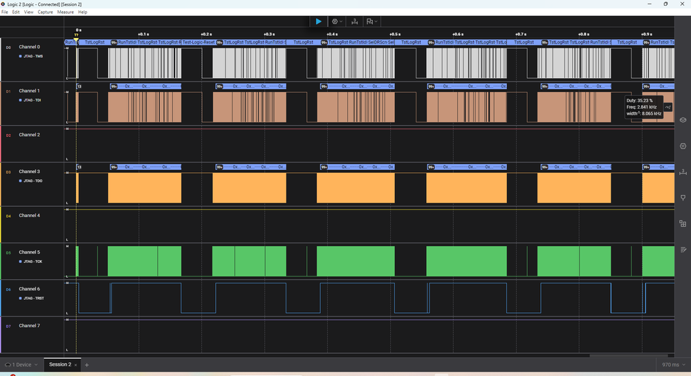Start capture with the blue play button

point(318,21)
